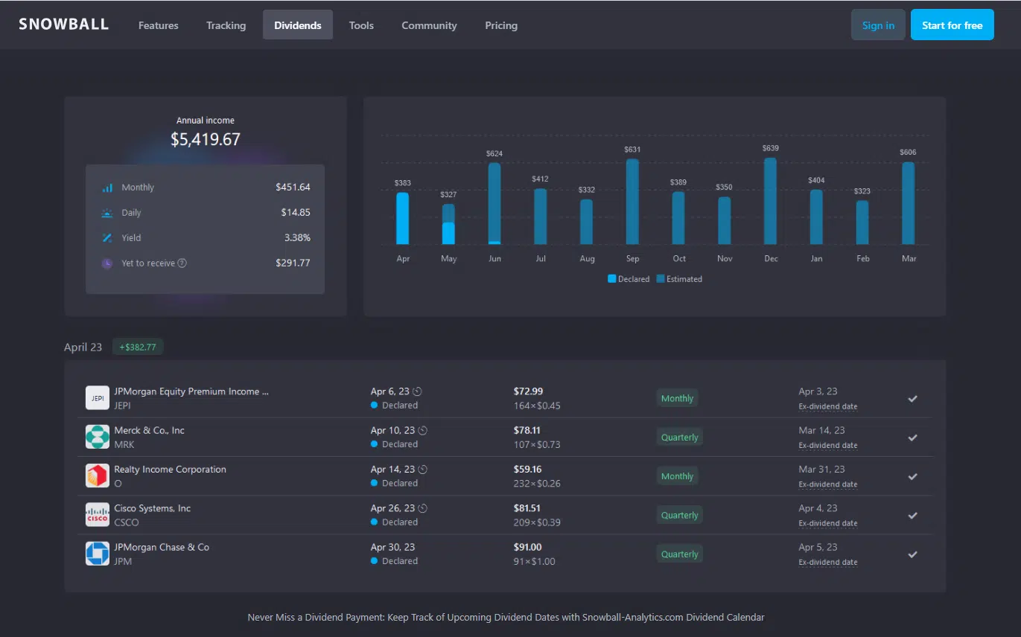Go to the Pricing page
The image size is (1021, 637).
point(501,25)
